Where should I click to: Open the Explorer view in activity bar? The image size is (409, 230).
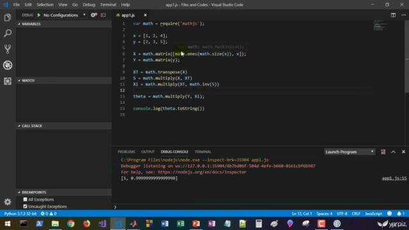point(8,17)
